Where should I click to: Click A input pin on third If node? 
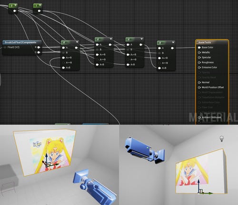[x=128, y=45]
